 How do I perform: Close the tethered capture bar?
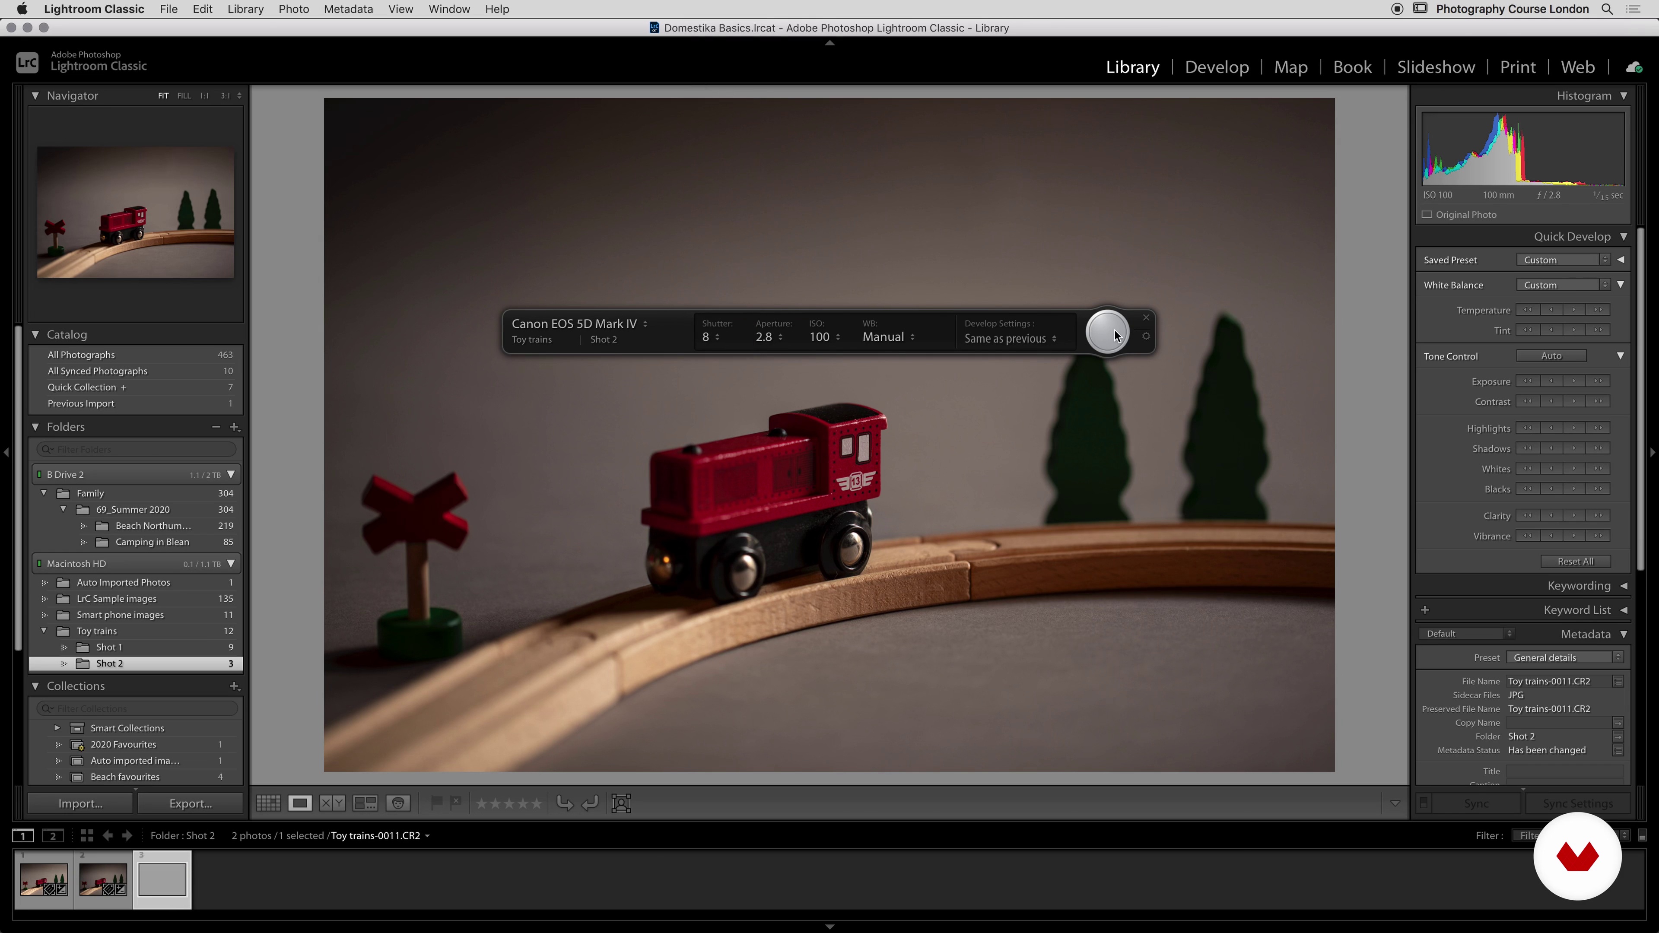coord(1146,317)
